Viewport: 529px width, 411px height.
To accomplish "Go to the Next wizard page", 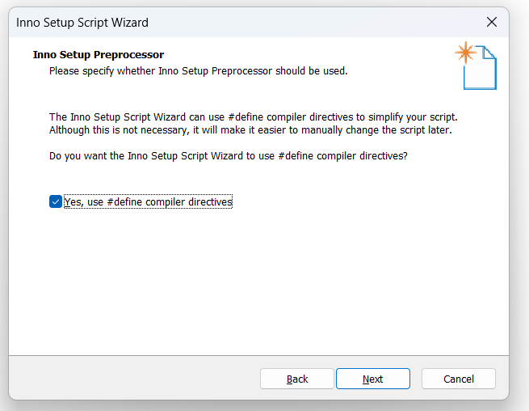I will click(373, 379).
